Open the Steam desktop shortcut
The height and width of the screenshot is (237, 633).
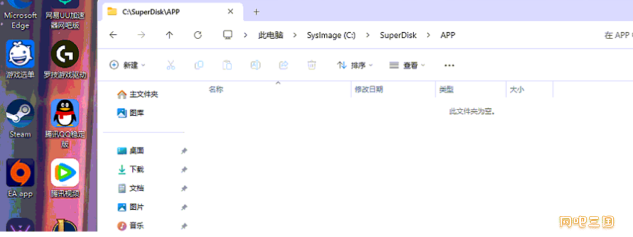(x=20, y=119)
